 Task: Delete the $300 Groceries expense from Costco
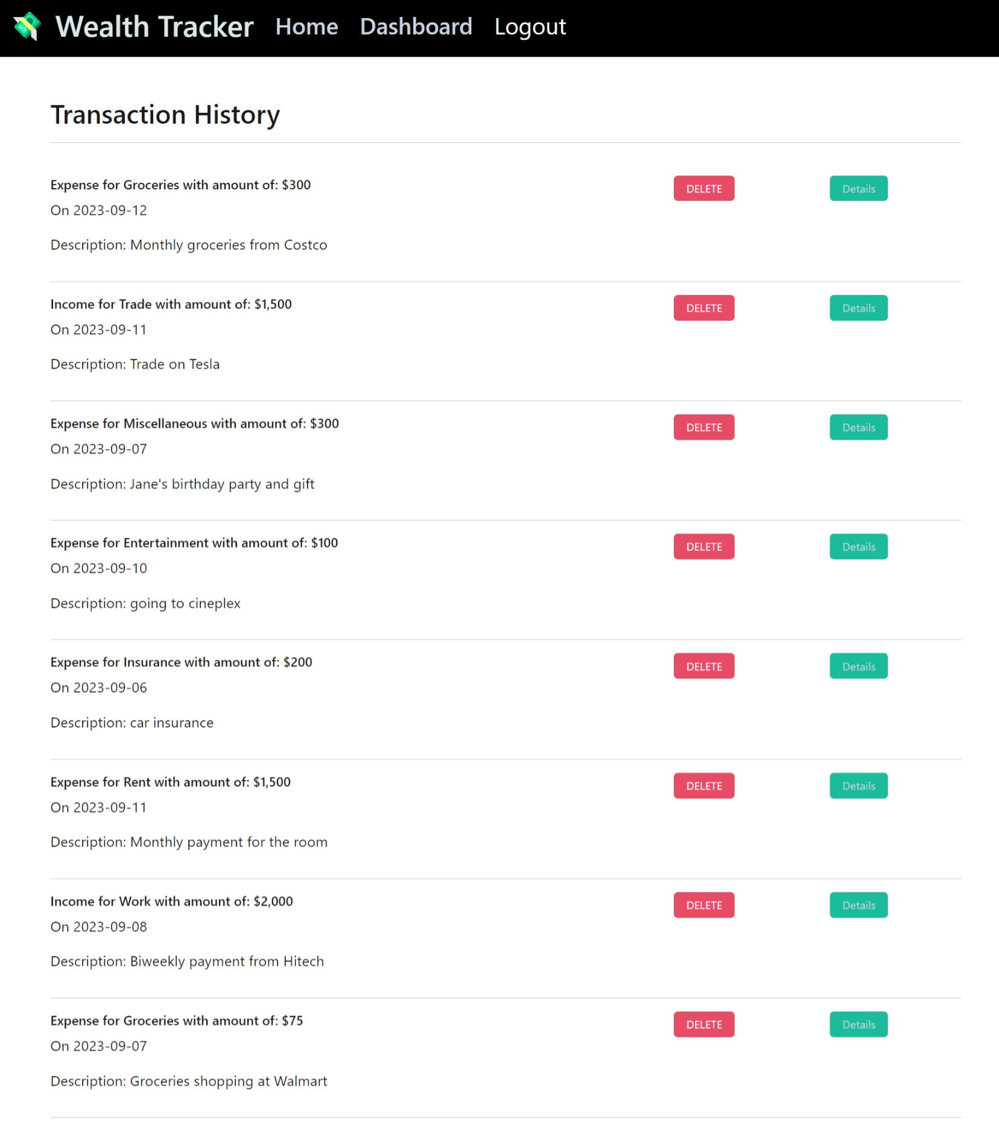point(703,188)
